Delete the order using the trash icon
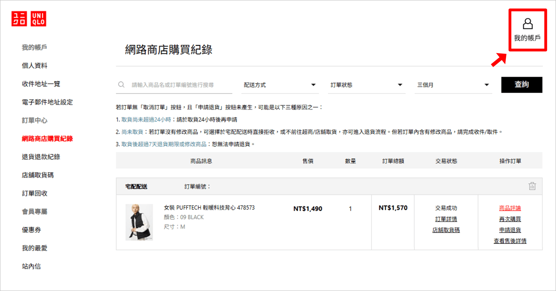The height and width of the screenshot is (291, 556). 532,186
